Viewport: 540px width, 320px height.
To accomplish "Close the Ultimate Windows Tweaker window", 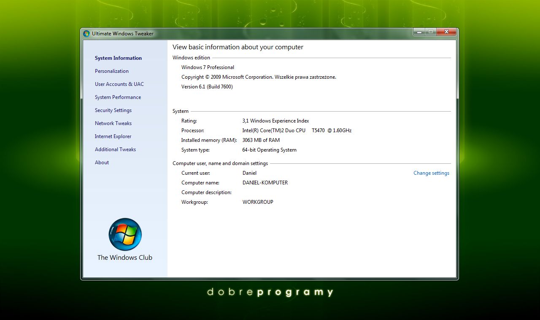I will 446,32.
